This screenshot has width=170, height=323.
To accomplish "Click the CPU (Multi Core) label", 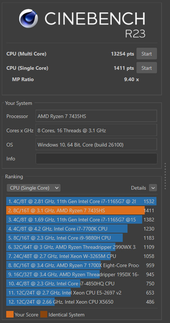I will click(x=26, y=54).
